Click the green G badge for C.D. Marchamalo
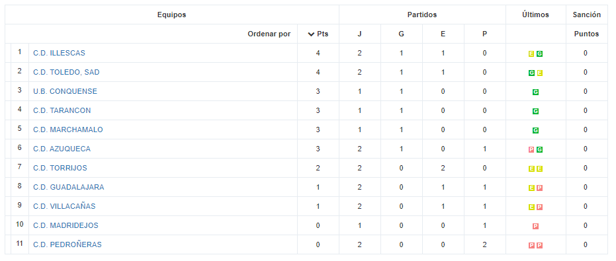This screenshot has height=261, width=616. 535,130
